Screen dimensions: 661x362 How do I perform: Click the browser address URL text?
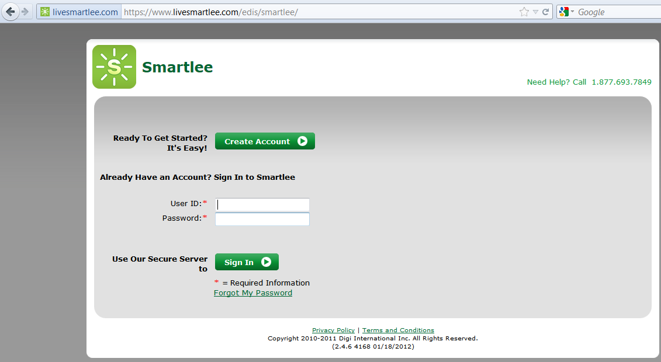(x=234, y=12)
